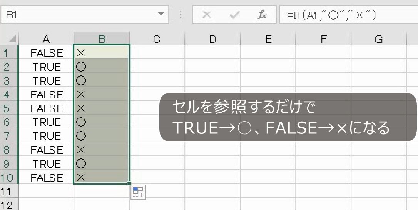The image size is (418, 210).
Task: Click cell A7 containing TRUE
Action: pyautogui.click(x=46, y=135)
